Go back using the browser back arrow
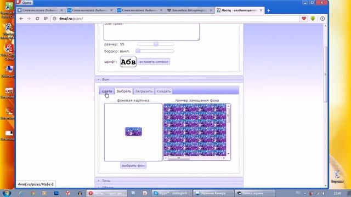351x197 pixels. (x=21, y=19)
